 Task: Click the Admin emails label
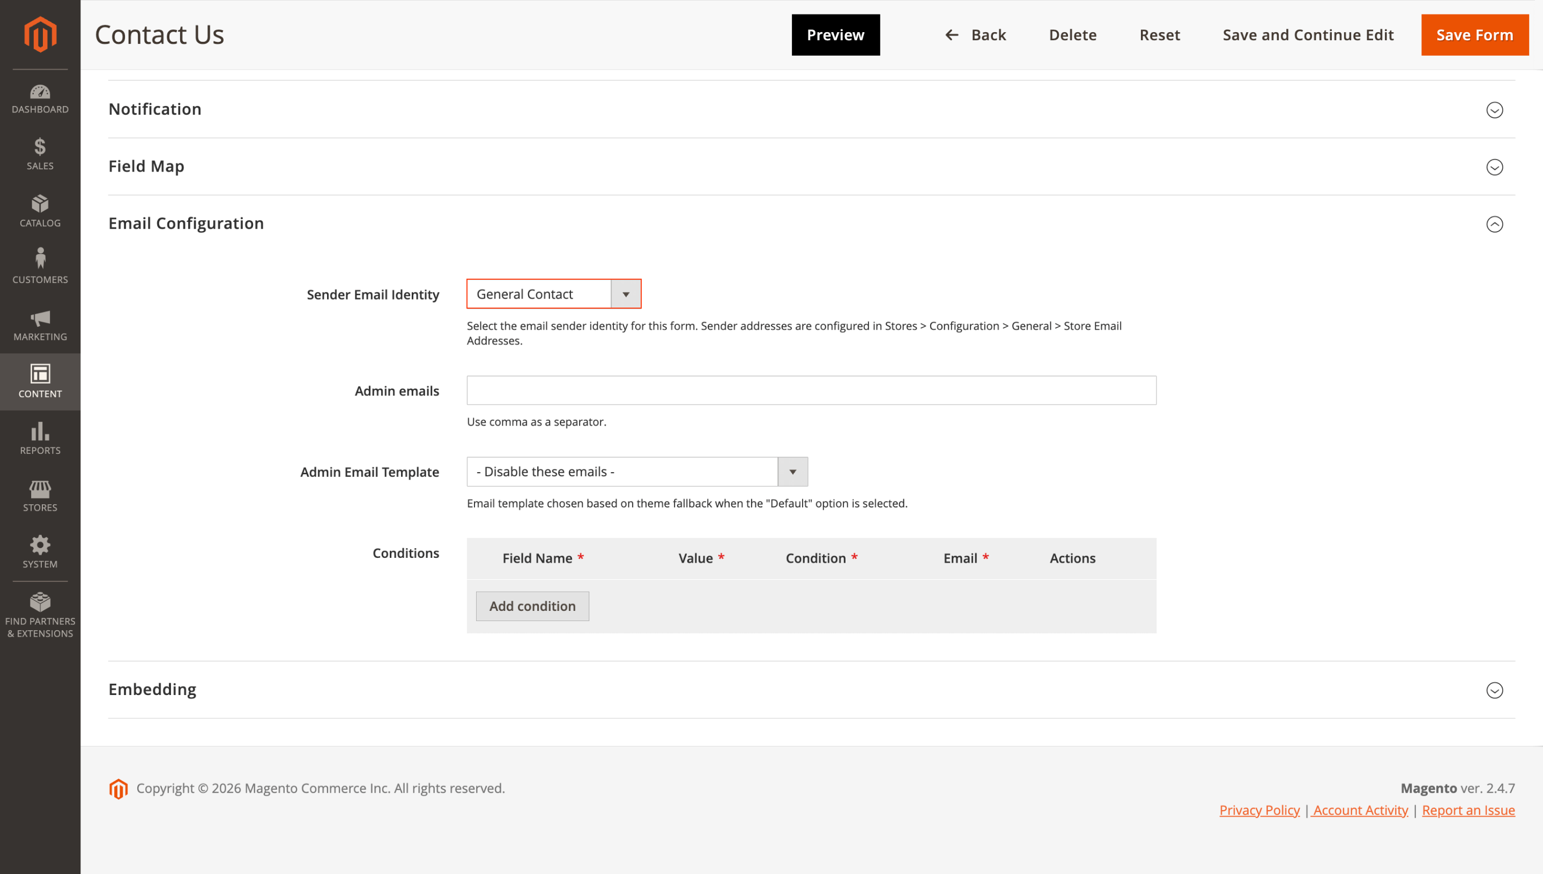pos(397,391)
